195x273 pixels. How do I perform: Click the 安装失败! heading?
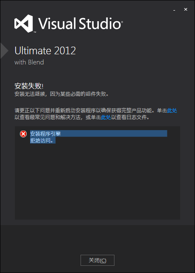(29, 86)
